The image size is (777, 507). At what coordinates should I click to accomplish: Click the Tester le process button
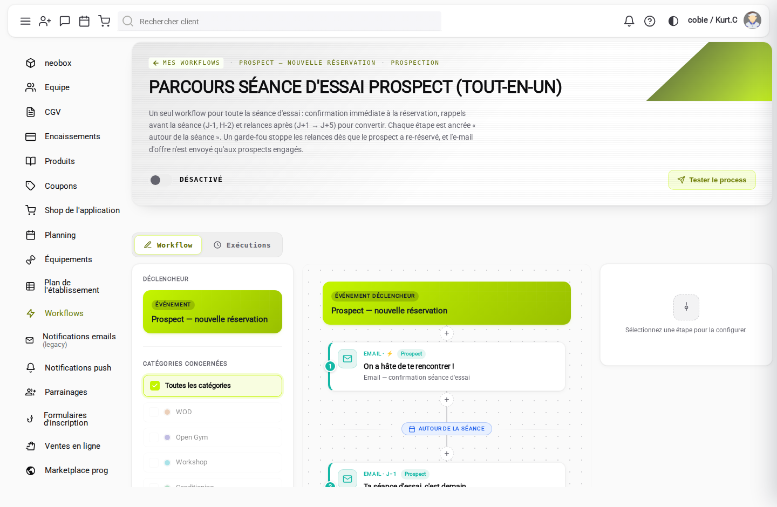coord(712,180)
